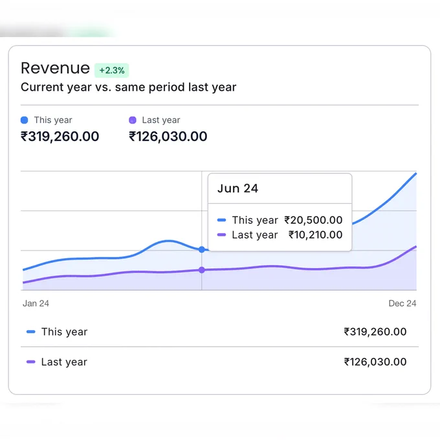
Task: Select the This year ₹319,260.00 summary row
Action: 220,332
